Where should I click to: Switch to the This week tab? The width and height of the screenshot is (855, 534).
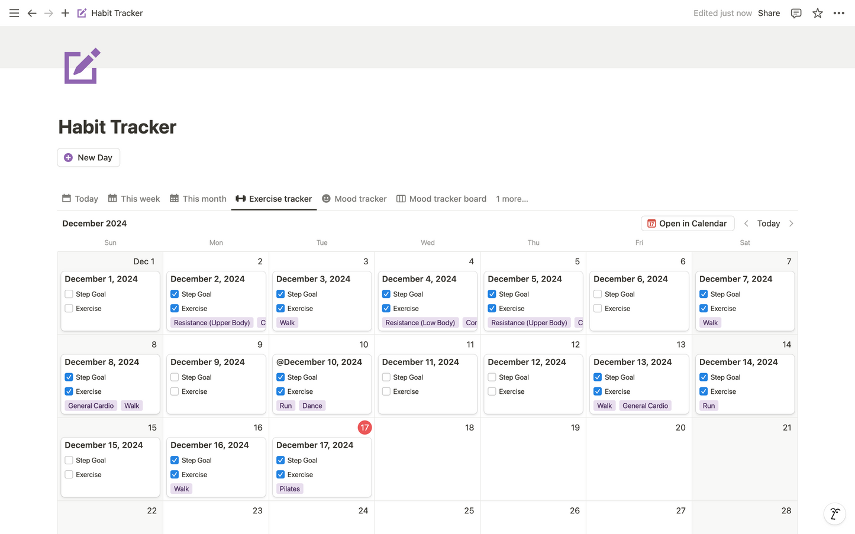(134, 199)
